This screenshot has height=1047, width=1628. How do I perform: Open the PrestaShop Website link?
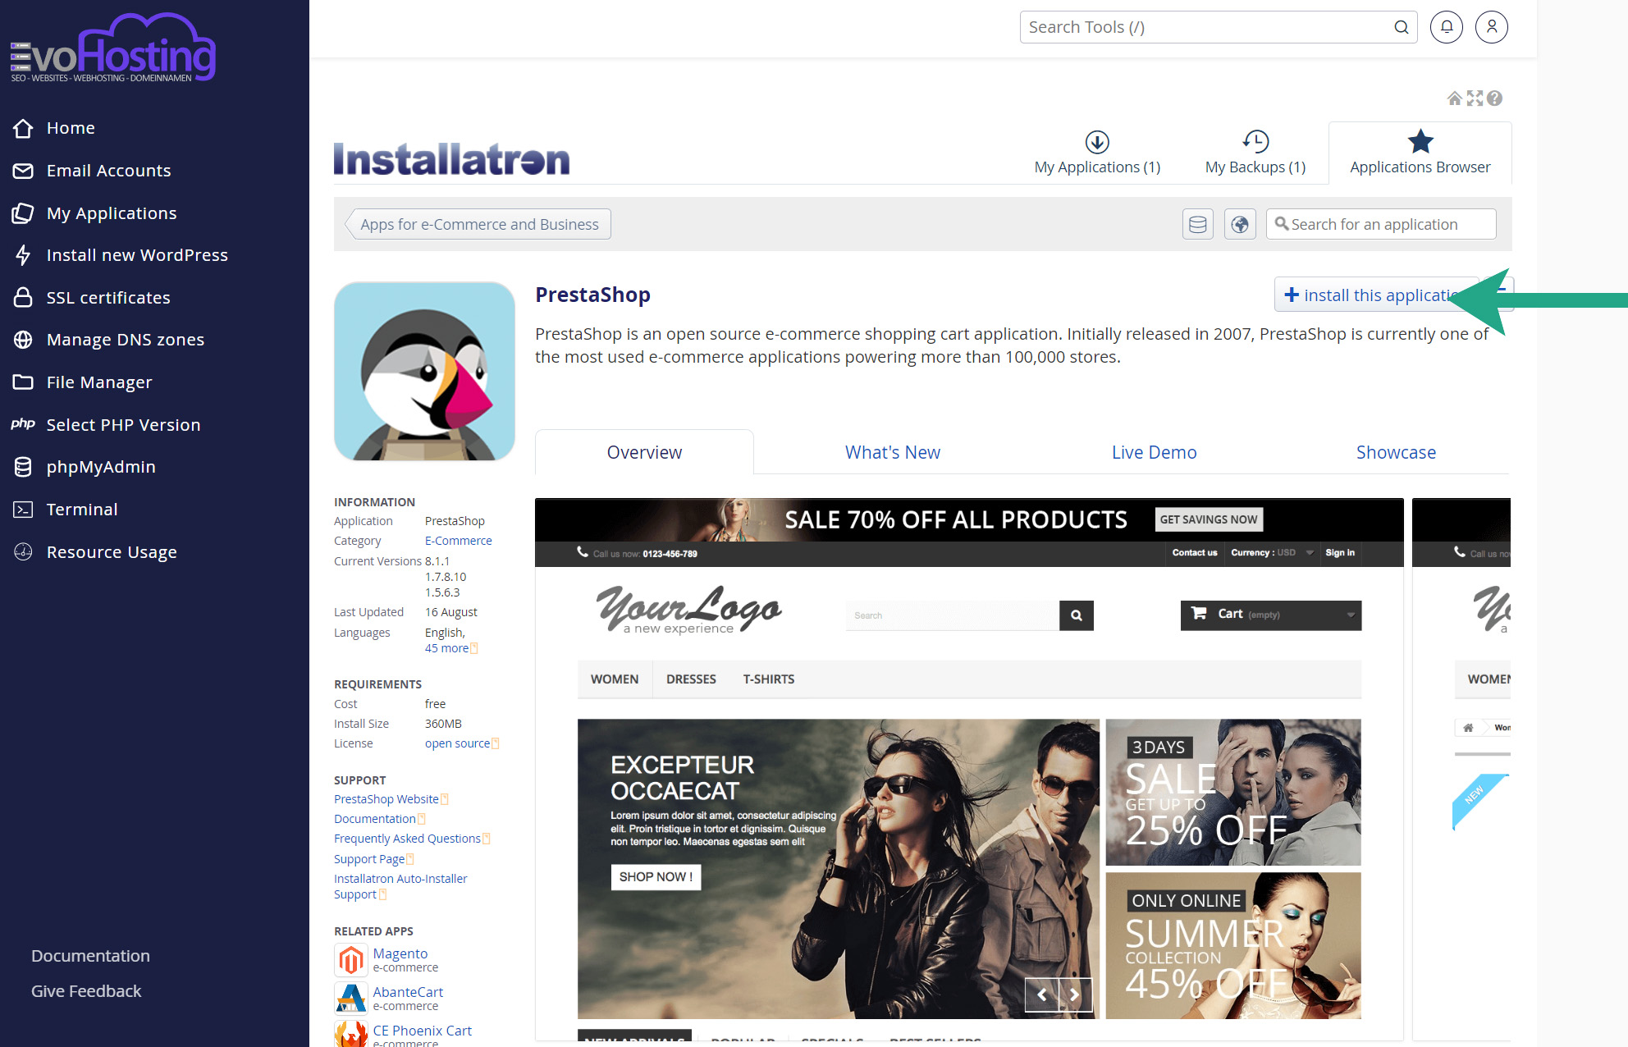[386, 799]
